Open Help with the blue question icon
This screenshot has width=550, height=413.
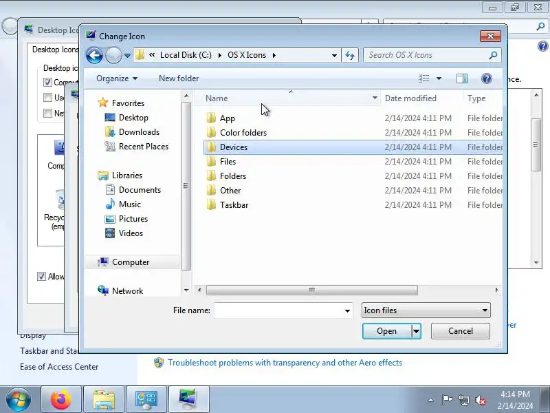487,78
